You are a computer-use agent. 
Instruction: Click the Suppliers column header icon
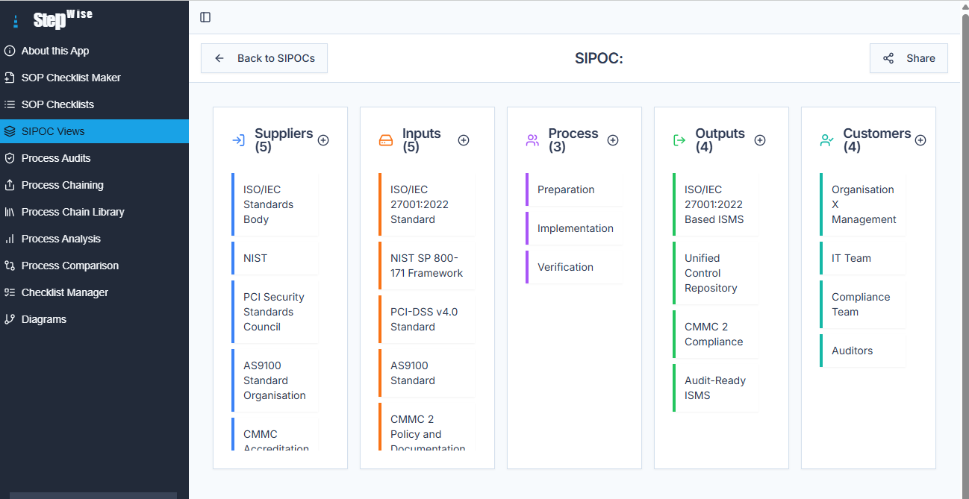(x=238, y=139)
